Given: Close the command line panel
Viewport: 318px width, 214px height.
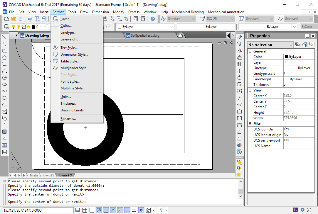Looking at the screenshot, I should (x=4, y=181).
